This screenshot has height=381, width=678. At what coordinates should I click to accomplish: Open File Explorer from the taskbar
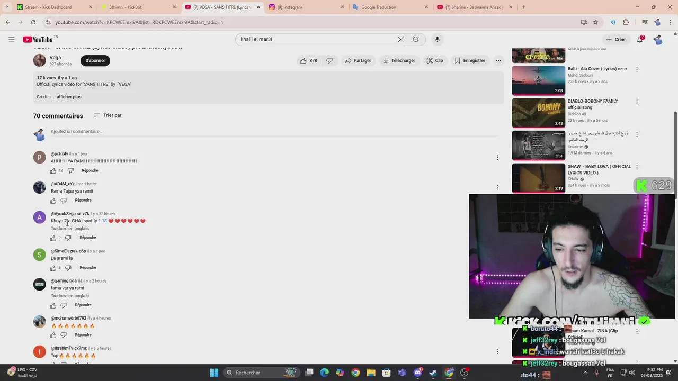tap(371, 373)
